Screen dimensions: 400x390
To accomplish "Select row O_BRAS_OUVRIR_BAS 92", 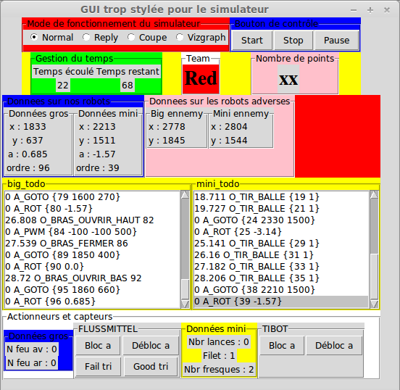I will pos(92,278).
